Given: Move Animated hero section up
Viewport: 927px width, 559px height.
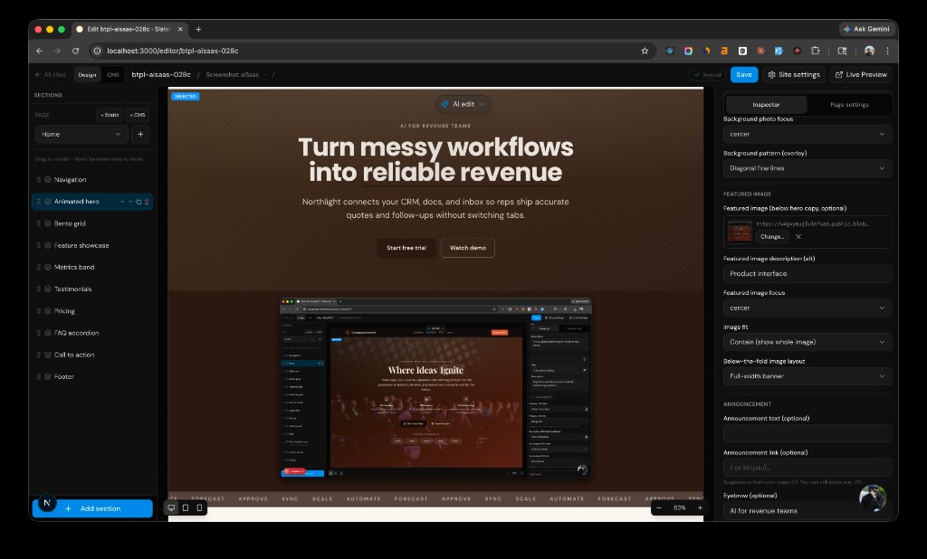Looking at the screenshot, I should tap(124, 202).
